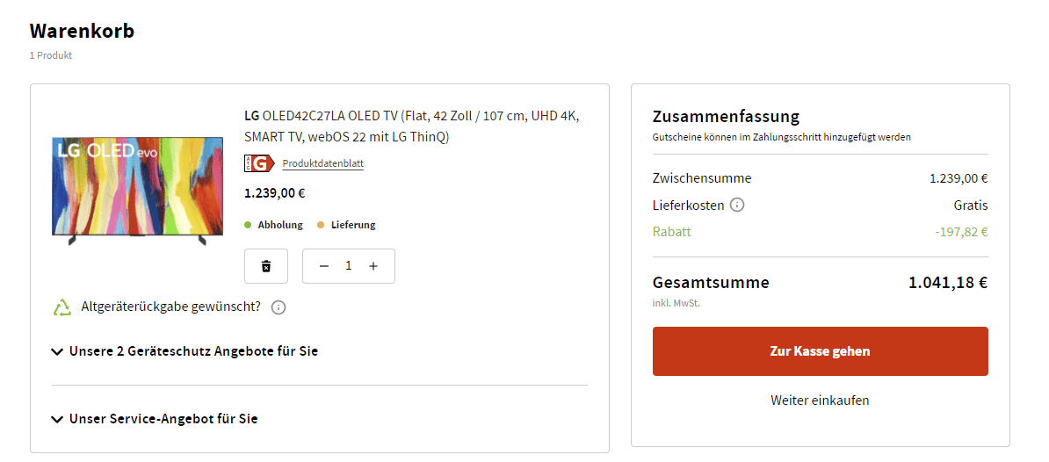Viewport: 1049px width, 462px height.
Task: Increase quantity with the plus button
Action: tap(373, 266)
